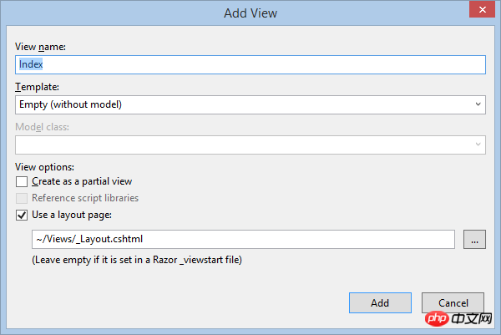This screenshot has width=501, height=335.
Task: Click the Template combo box arrow
Action: tap(478, 104)
